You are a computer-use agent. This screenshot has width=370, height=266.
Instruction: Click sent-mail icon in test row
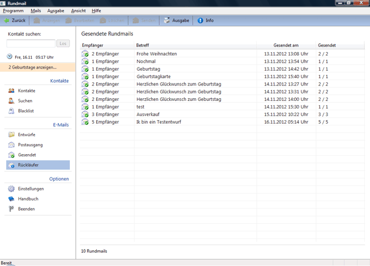point(85,107)
